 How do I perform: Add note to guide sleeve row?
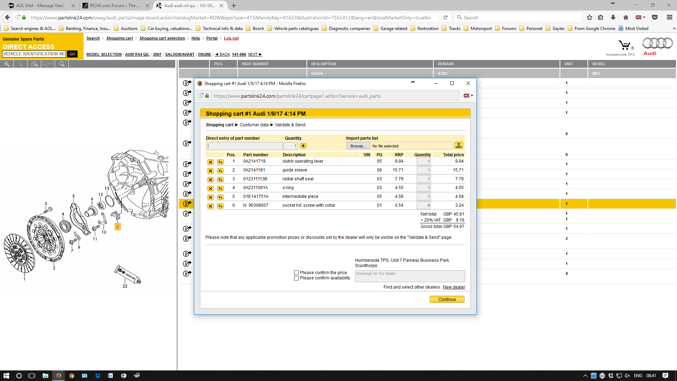(220, 171)
